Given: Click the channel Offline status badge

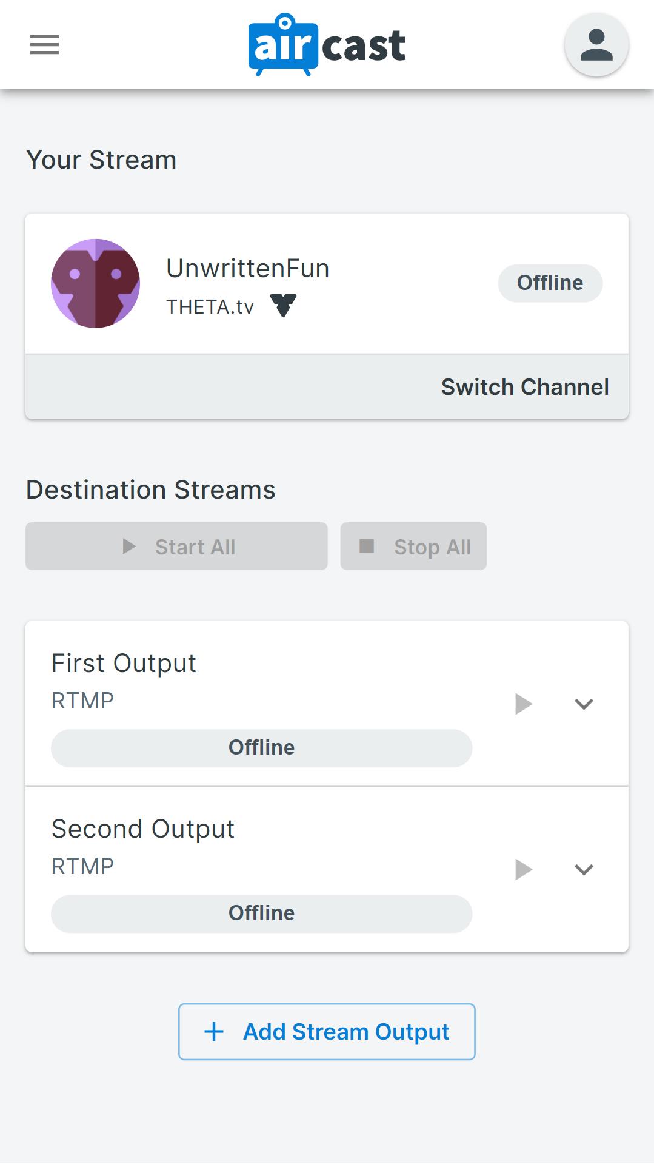Looking at the screenshot, I should click(550, 283).
